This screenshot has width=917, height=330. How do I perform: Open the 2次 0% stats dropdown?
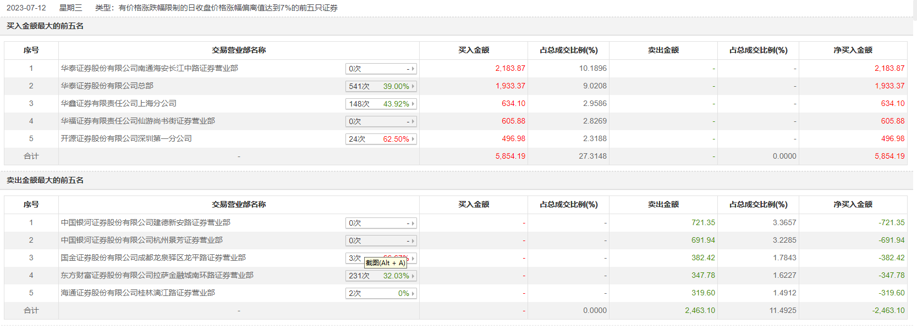(381, 293)
